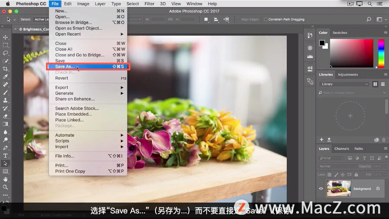Switch to the Swatches tab
This screenshot has height=219, width=389.
pos(340,33)
